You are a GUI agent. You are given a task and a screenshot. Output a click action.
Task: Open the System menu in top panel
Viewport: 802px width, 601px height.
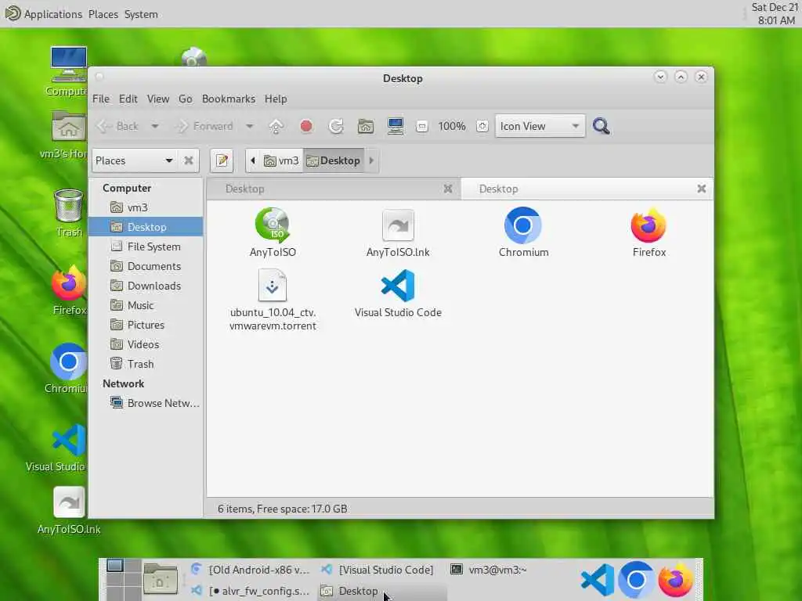click(x=141, y=14)
